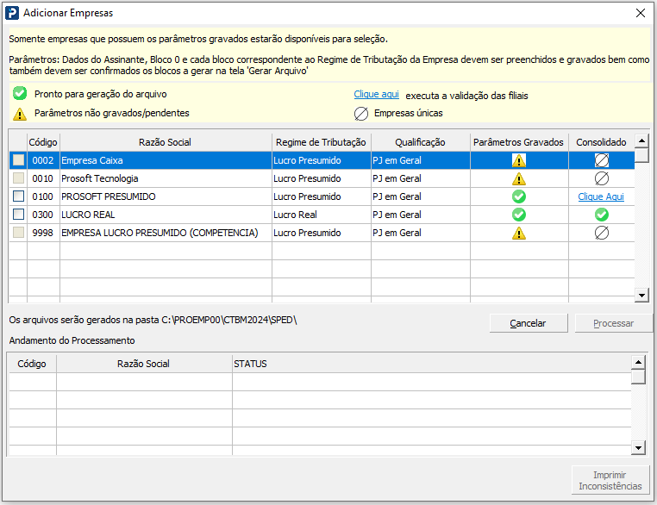The height and width of the screenshot is (505, 657).
Task: Click the Cancelar button
Action: point(529,323)
